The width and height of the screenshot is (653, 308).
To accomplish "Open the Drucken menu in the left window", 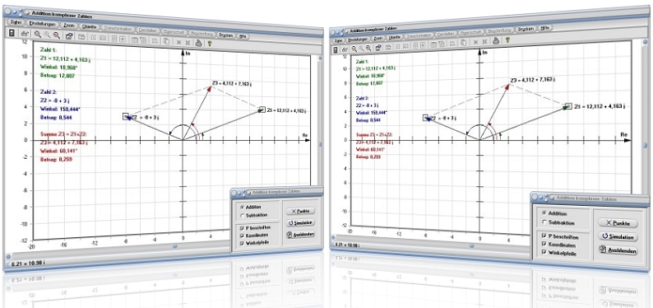I will tap(225, 35).
